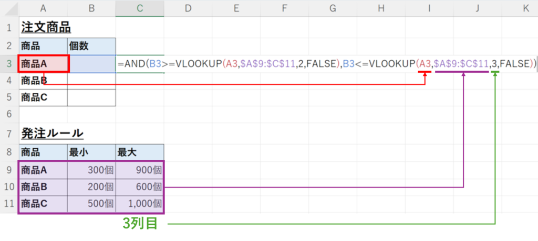Screen dimensions: 538x241
Task: Select row 2 header
Action: [x=9, y=46]
